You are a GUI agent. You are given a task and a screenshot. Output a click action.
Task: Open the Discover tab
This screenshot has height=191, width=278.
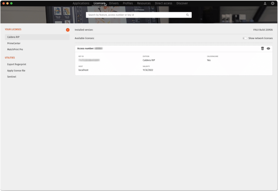coord(182,3)
